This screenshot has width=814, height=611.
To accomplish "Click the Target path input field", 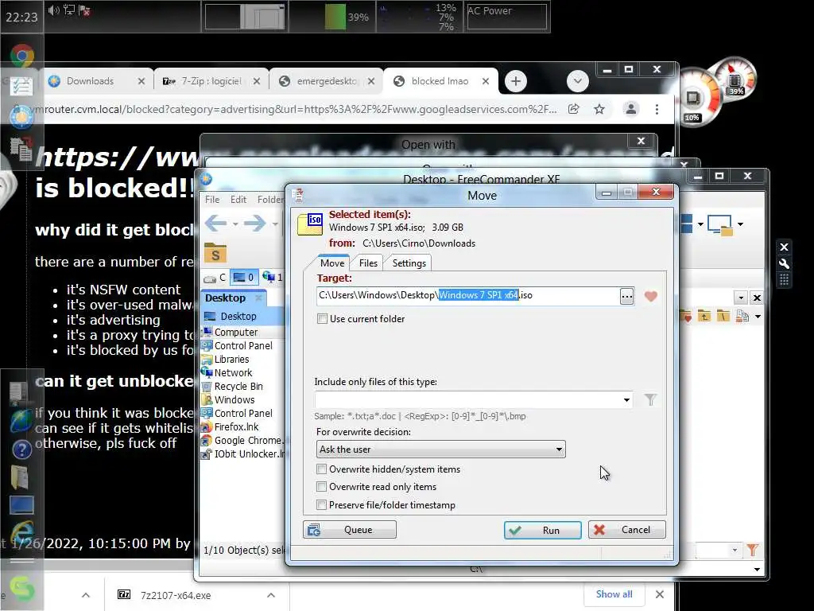I will pos(467,296).
